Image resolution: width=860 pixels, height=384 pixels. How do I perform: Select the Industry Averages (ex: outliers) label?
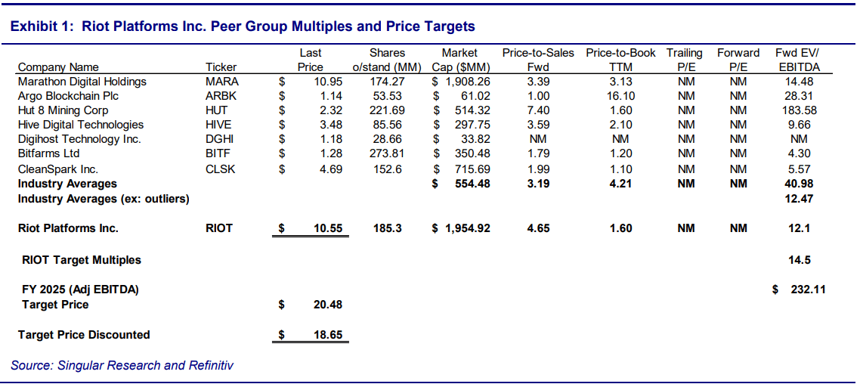coord(104,199)
